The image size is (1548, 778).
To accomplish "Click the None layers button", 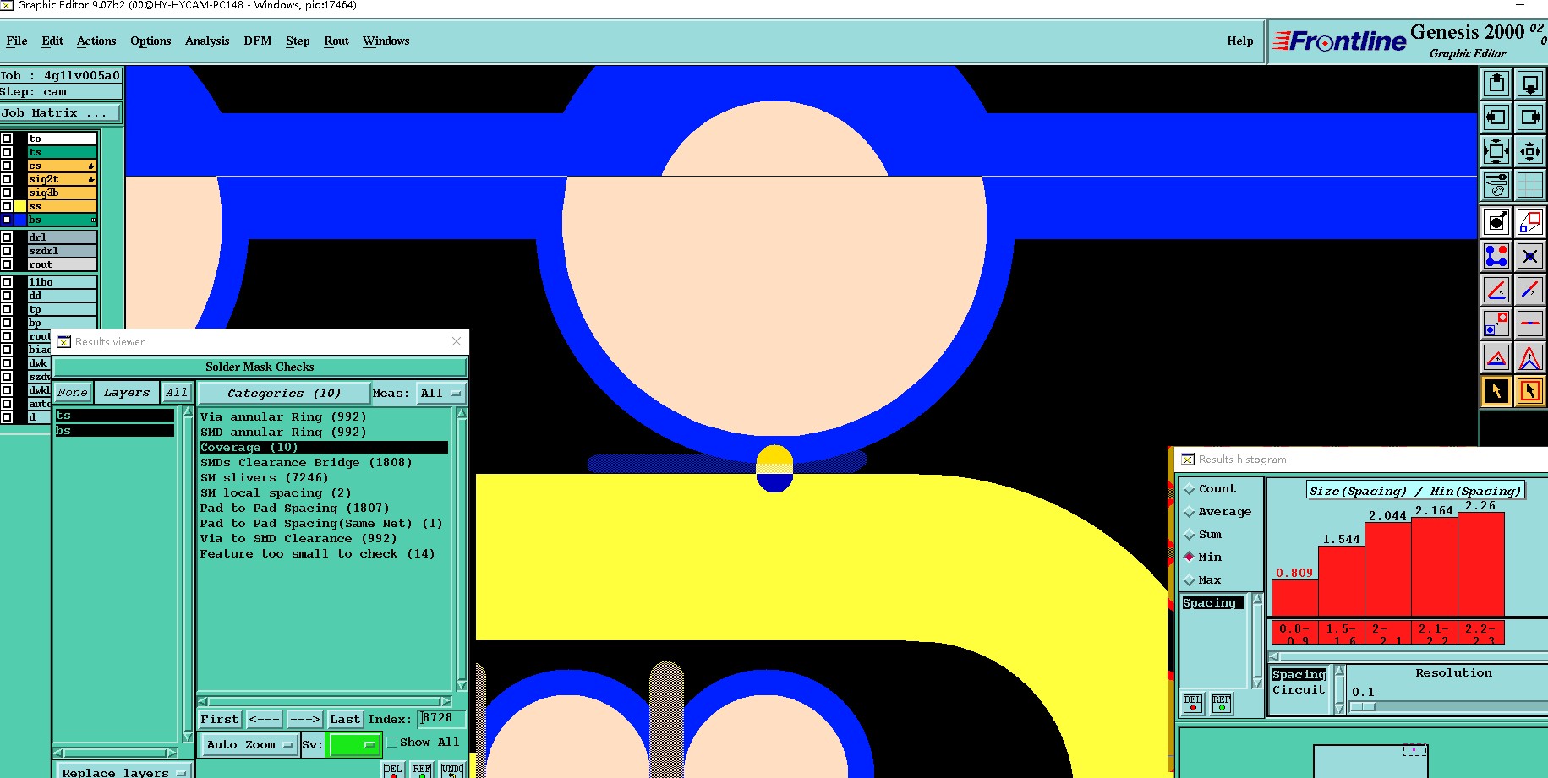I will pos(73,393).
